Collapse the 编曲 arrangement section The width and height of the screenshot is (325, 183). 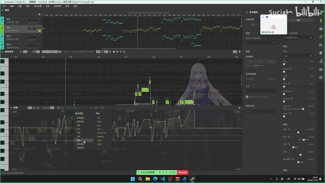[x=3, y=10]
